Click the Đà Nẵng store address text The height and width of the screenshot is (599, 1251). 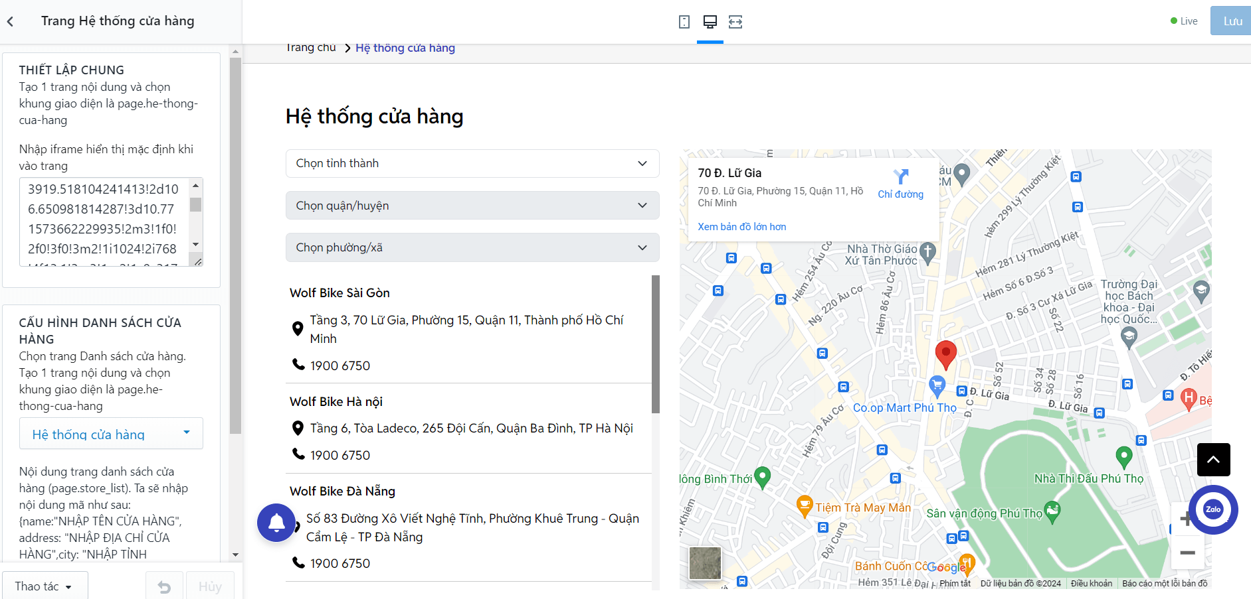(472, 528)
